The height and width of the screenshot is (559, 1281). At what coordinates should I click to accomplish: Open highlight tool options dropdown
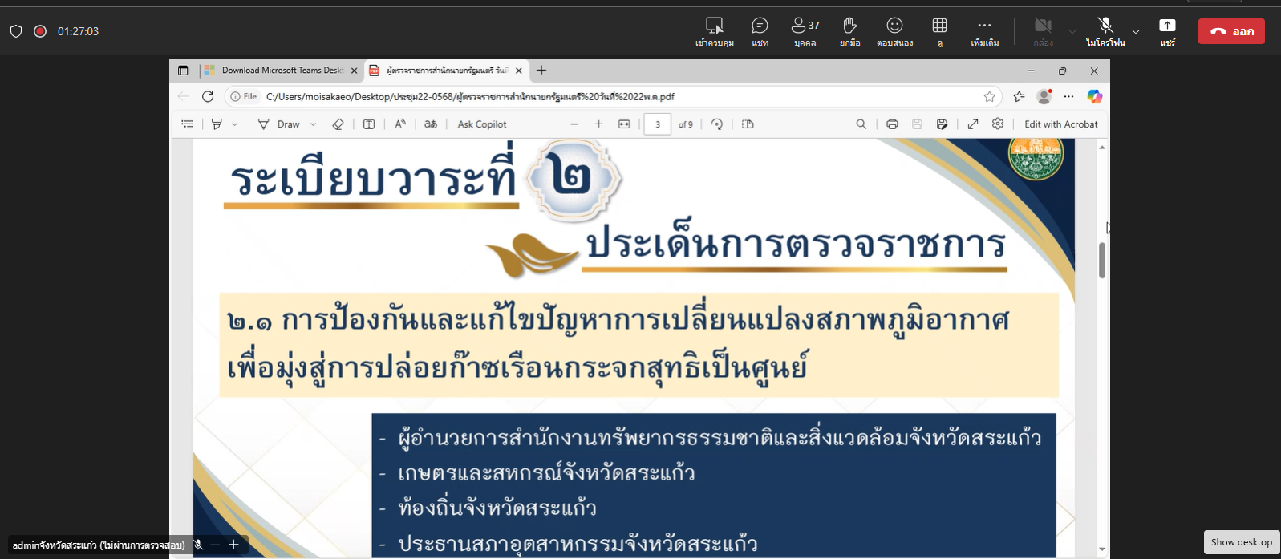235,124
